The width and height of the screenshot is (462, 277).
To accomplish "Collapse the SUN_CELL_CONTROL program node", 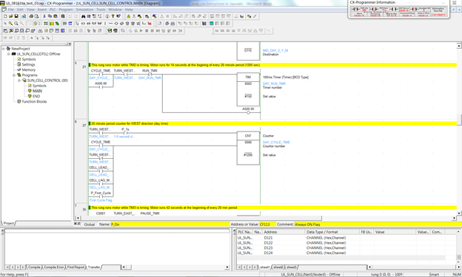I will tap(19, 81).
